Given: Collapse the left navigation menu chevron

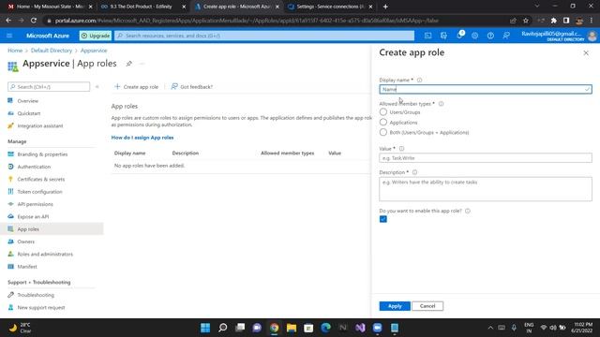Looking at the screenshot, I should click(97, 87).
